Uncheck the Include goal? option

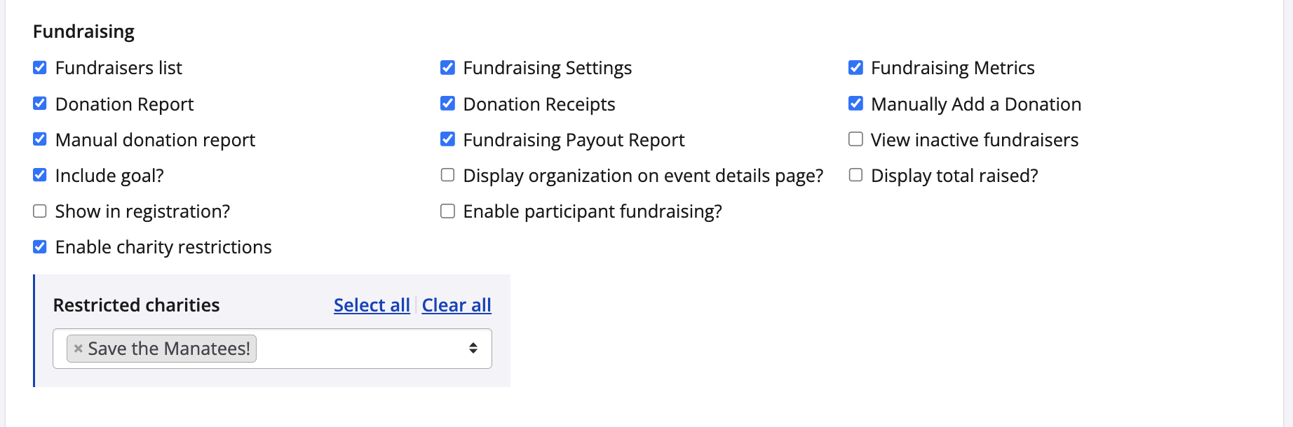point(40,175)
